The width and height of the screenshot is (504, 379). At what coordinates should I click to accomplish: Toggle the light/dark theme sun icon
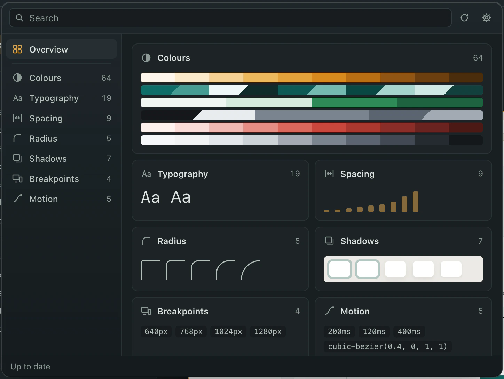[x=487, y=18]
